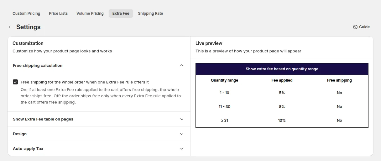
Task: Click No in the ≥ 31 row
Action: coord(339,121)
